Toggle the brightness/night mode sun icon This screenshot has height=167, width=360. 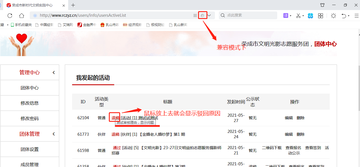point(333,16)
